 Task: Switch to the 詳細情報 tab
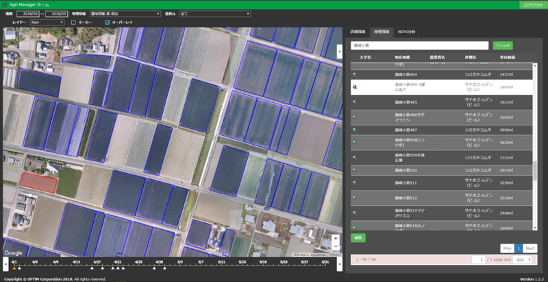tap(358, 32)
